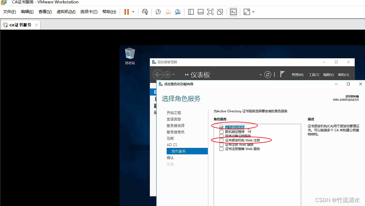Viewport: 365px width, 206px height.
Task: Click the 服务器管理器 title bar icon
Action: point(154,62)
